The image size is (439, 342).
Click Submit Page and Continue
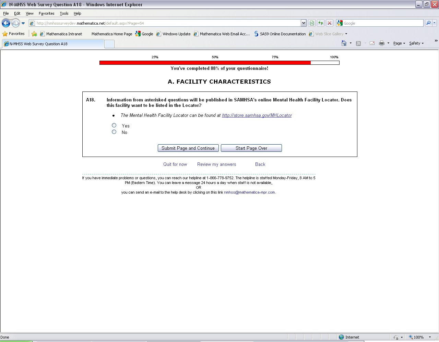188,148
